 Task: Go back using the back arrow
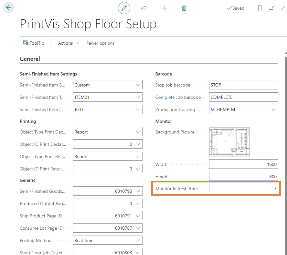(8, 7)
